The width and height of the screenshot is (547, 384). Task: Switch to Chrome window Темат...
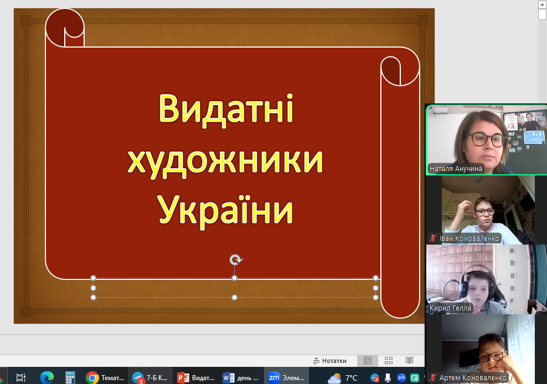tap(105, 378)
